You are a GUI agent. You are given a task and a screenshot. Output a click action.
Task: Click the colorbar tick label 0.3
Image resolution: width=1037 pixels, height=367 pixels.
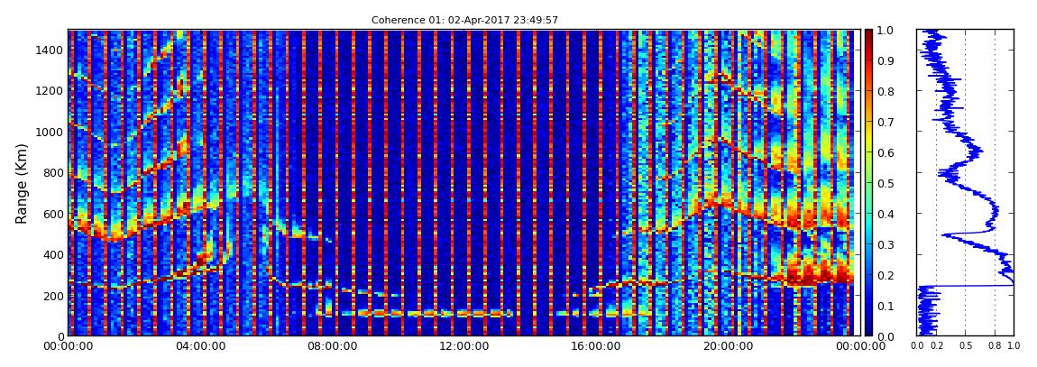886,244
